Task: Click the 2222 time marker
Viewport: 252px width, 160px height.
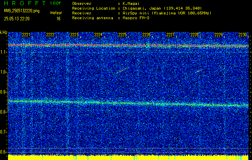Action: [50, 35]
